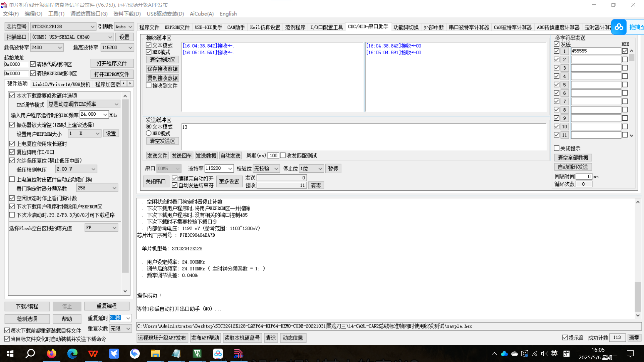Click the 拼 input method mode indicator
This screenshot has height=362, width=644.
click(x=567, y=353)
